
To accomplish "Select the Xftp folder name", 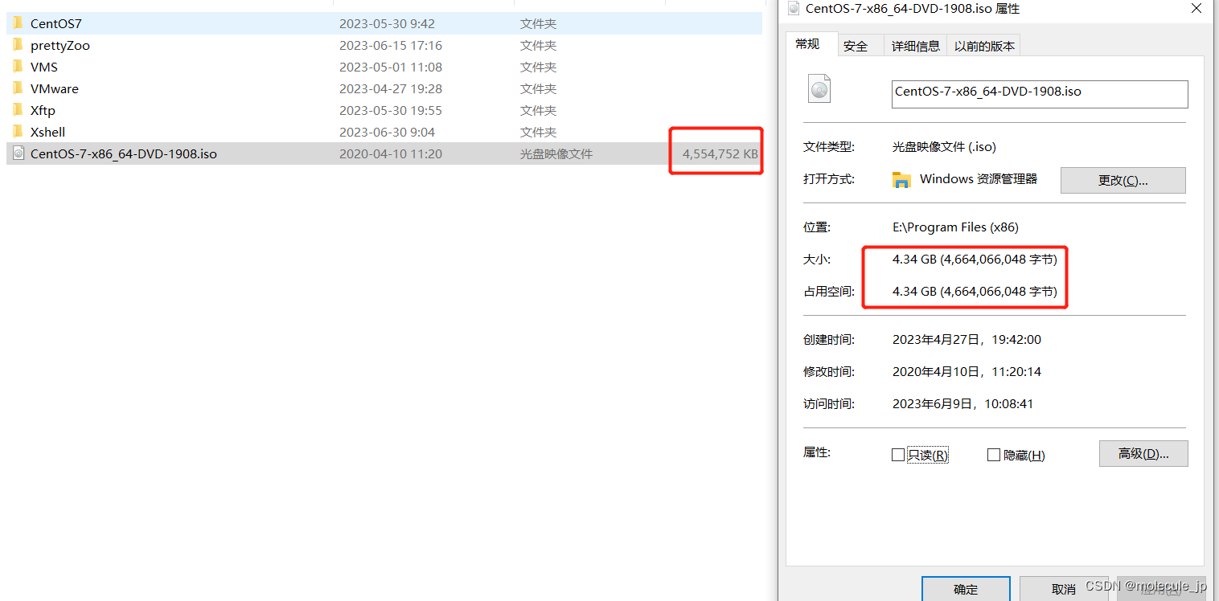I will (43, 110).
